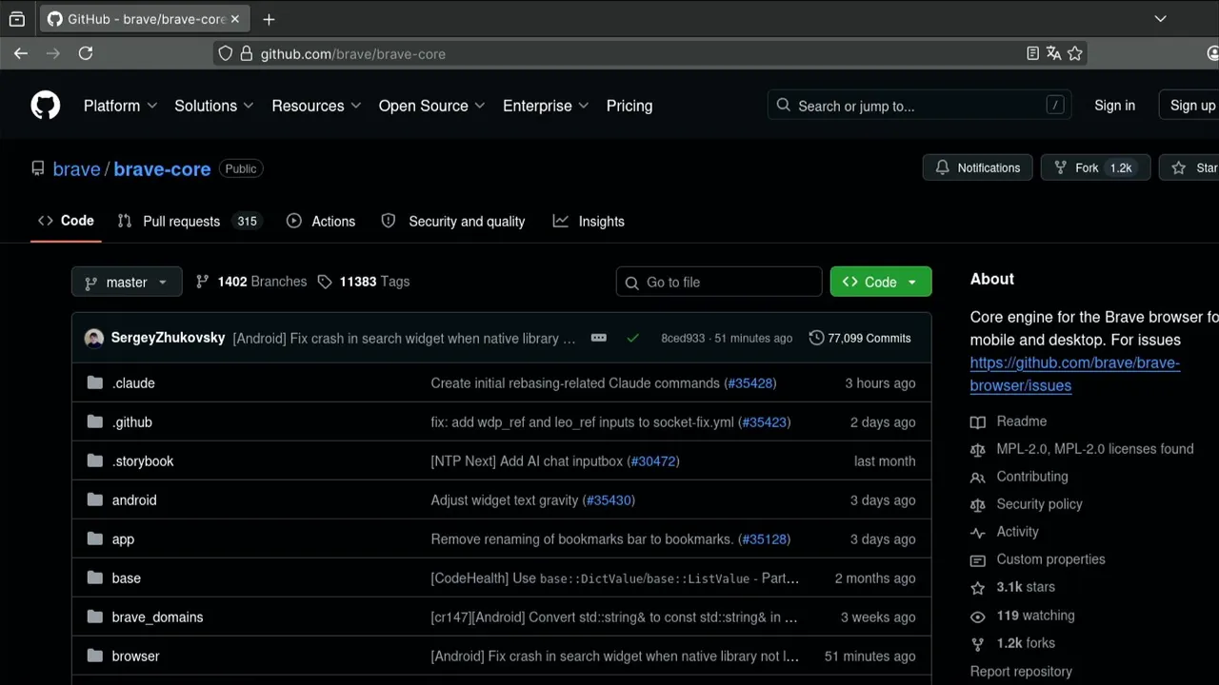Click the Go to file input
Viewport: 1219px width, 685px height.
719,282
